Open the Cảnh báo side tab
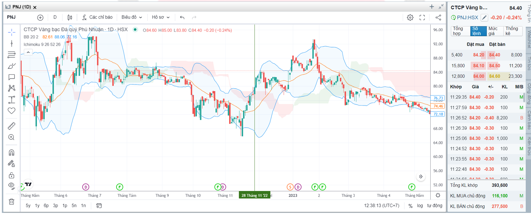 (528, 120)
